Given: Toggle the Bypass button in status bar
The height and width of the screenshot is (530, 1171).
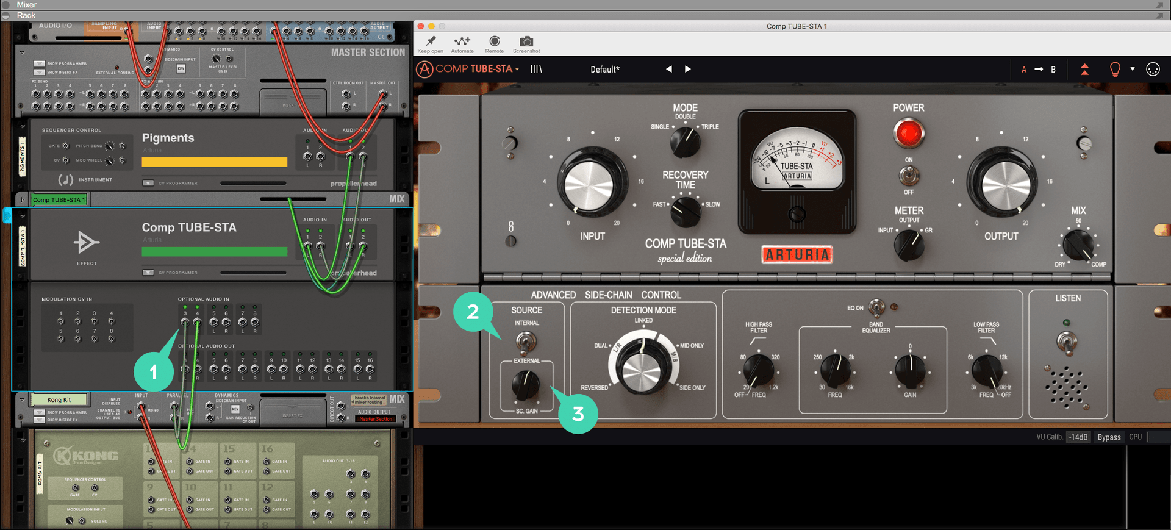Looking at the screenshot, I should tap(1109, 437).
